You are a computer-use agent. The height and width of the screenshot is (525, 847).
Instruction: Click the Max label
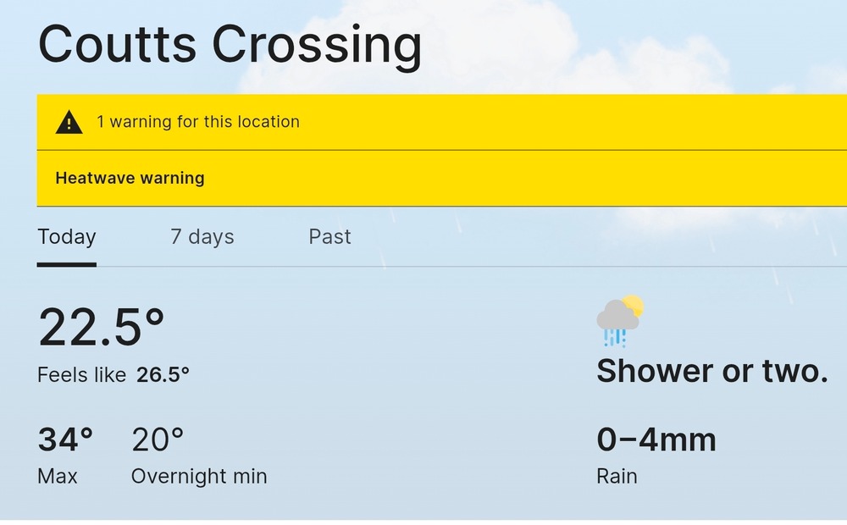point(58,477)
